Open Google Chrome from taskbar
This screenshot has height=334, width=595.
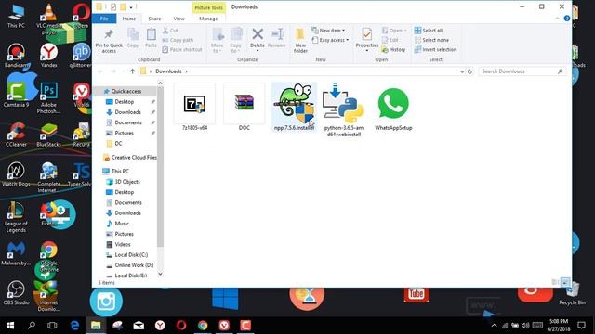click(203, 326)
